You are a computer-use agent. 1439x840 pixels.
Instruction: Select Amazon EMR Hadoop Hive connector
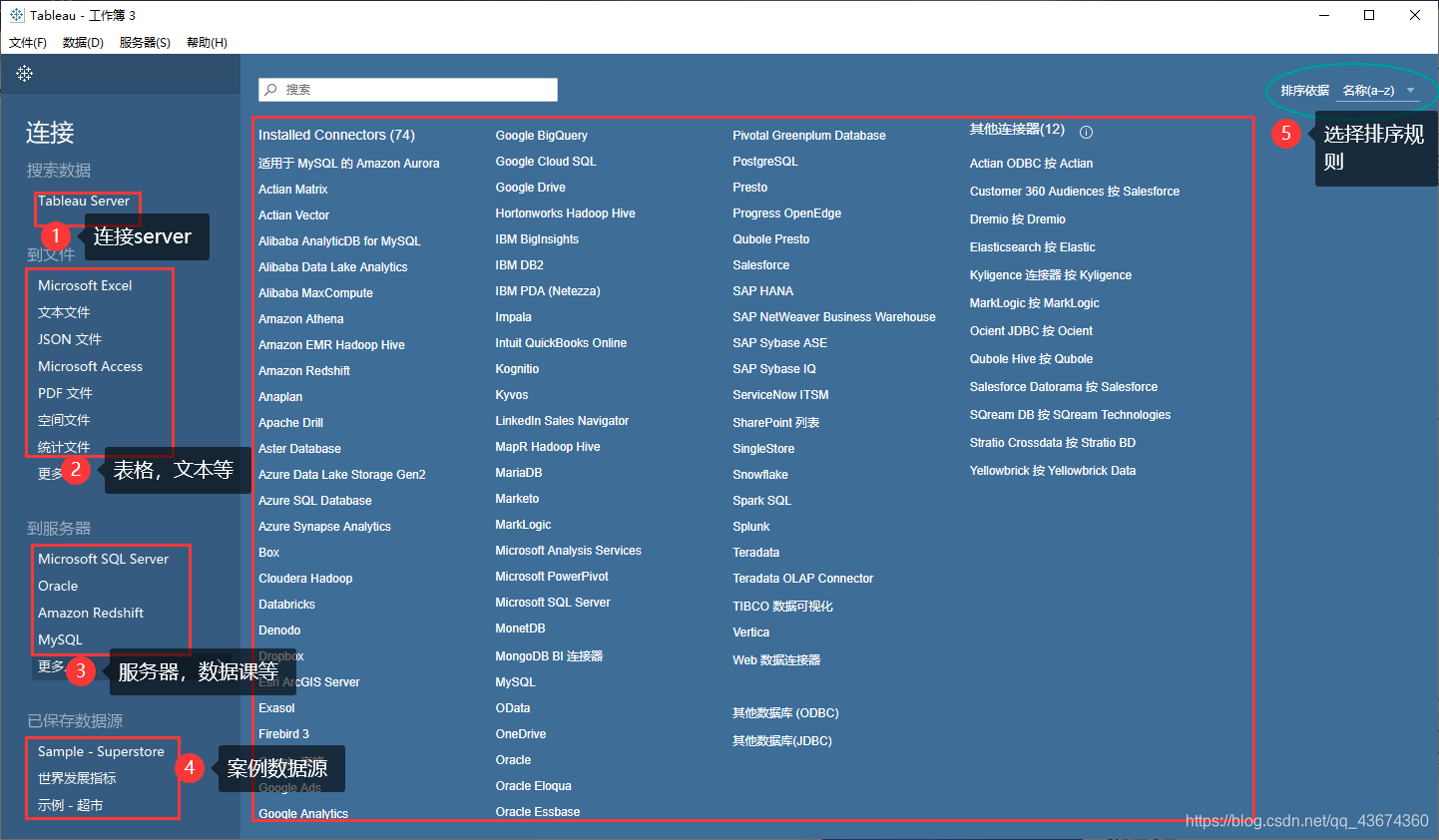(x=331, y=345)
